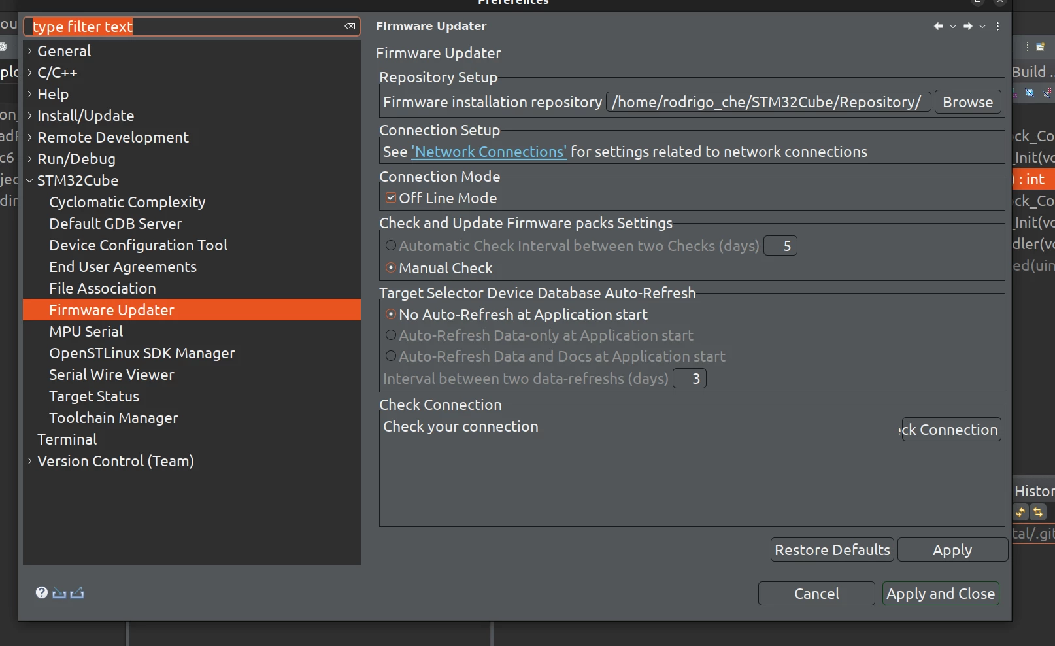This screenshot has width=1055, height=646.
Task: Select the Remote Development tree label
Action: [x=113, y=137]
